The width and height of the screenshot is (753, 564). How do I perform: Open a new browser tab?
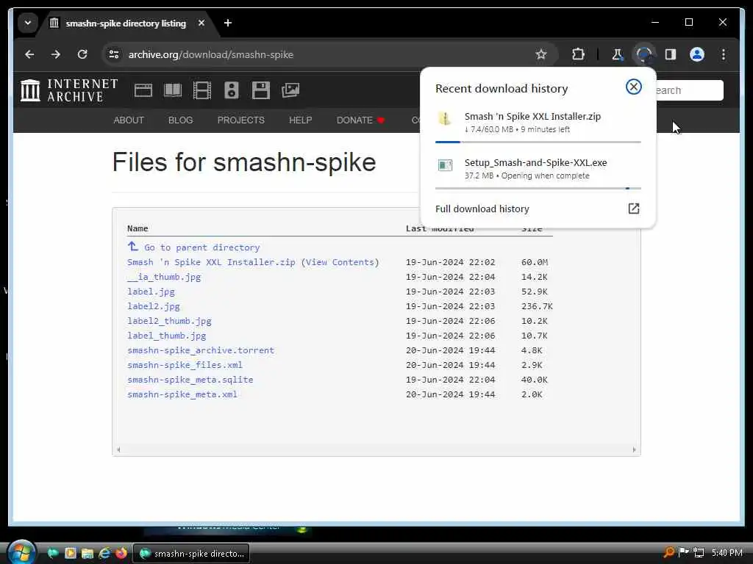(228, 23)
